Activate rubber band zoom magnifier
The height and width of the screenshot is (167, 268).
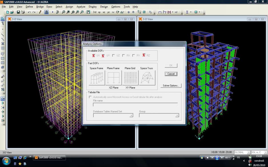[x=64, y=12]
